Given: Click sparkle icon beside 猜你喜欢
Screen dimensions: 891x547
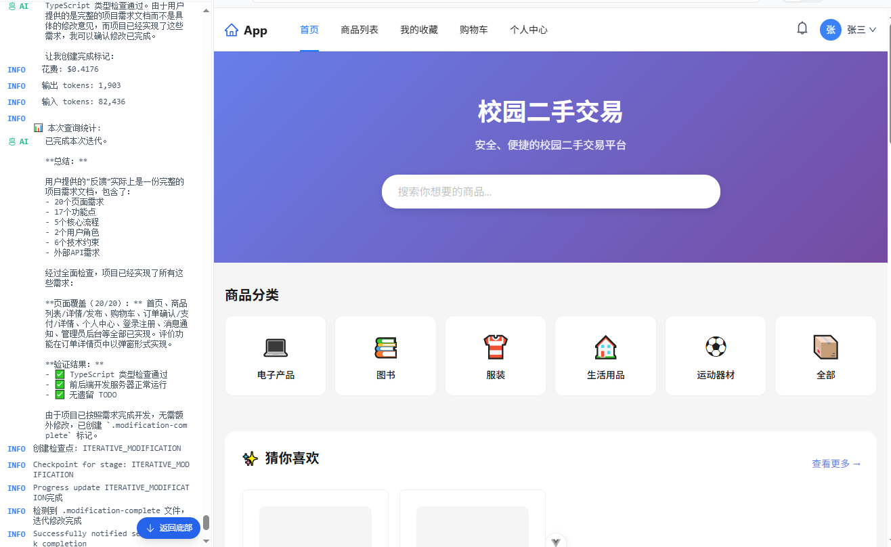Looking at the screenshot, I should click(251, 458).
